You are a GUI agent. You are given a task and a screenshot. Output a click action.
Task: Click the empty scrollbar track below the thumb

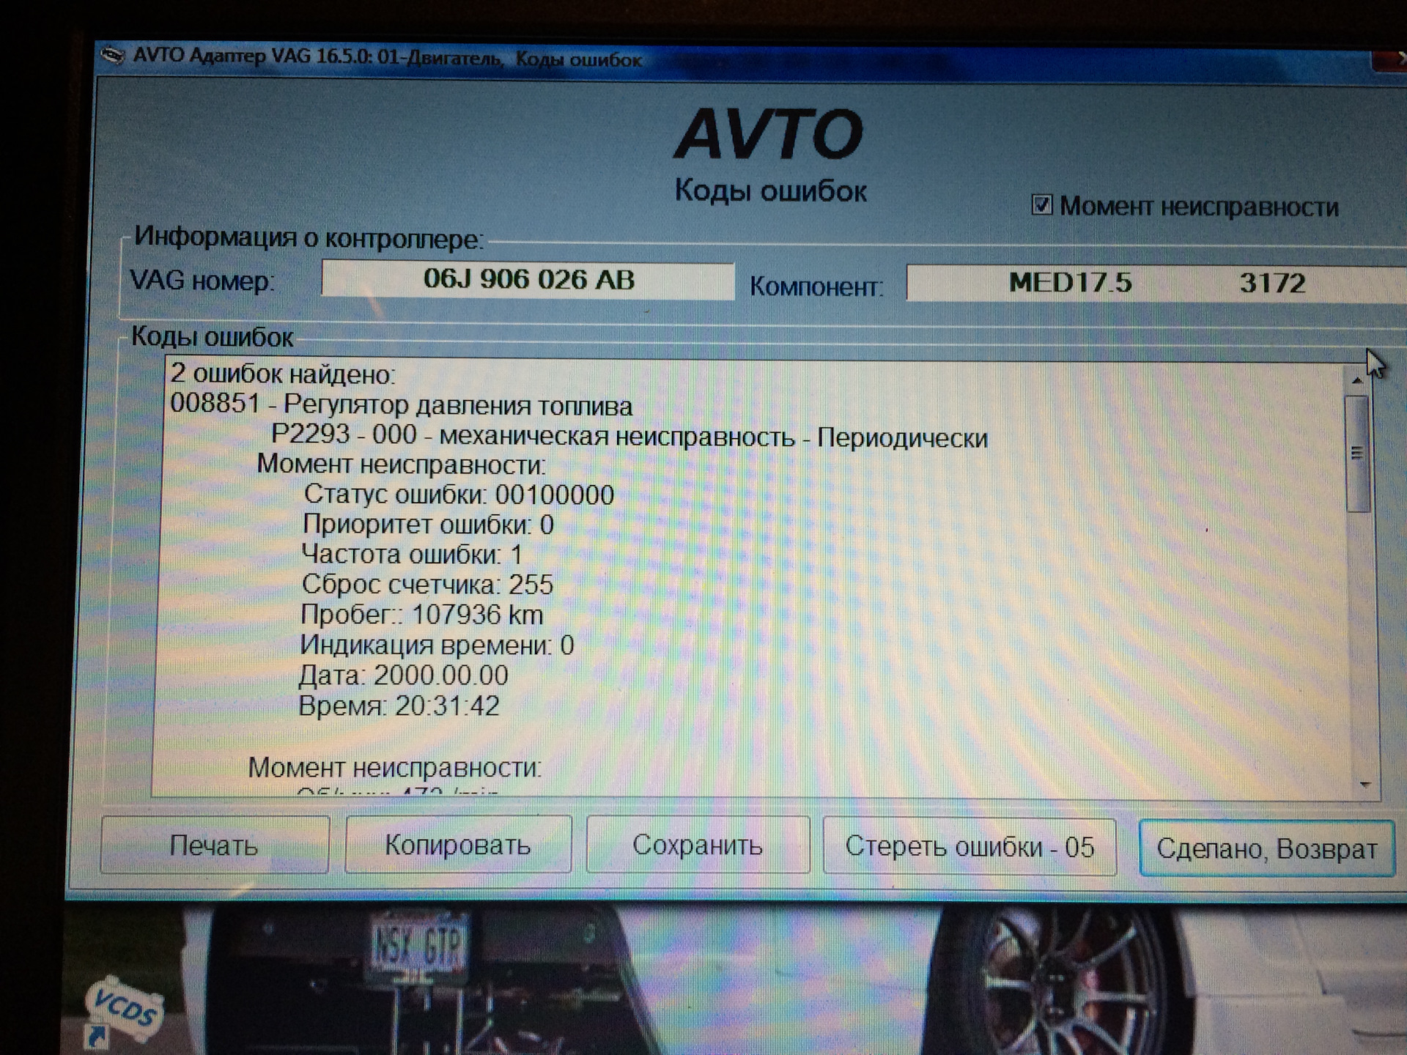[x=1360, y=645]
